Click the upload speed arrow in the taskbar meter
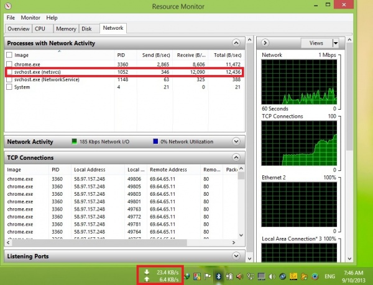373x285 pixels. point(147,279)
